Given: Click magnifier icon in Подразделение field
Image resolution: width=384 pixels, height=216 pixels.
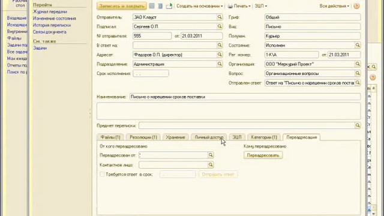Looking at the screenshot, I should [x=220, y=64].
